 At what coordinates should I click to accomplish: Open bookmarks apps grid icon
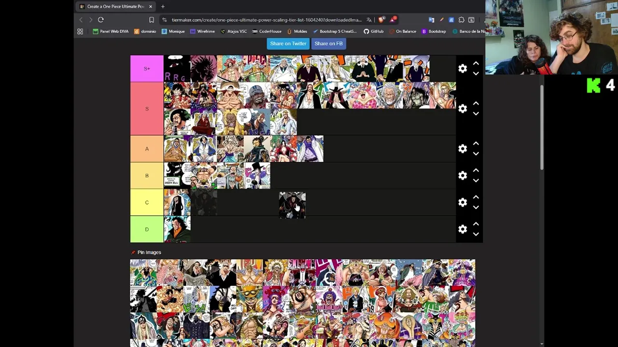[80, 31]
